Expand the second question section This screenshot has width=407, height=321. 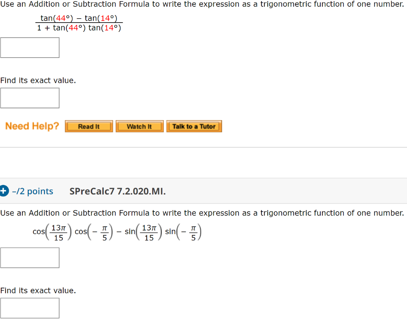click(x=4, y=191)
